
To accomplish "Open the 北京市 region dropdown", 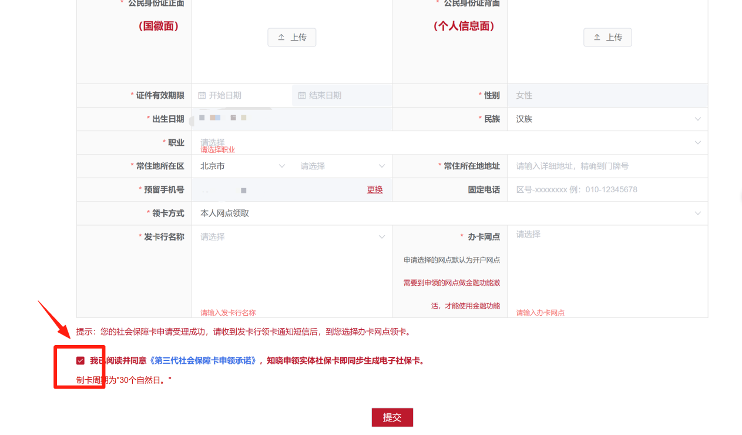I will [281, 166].
